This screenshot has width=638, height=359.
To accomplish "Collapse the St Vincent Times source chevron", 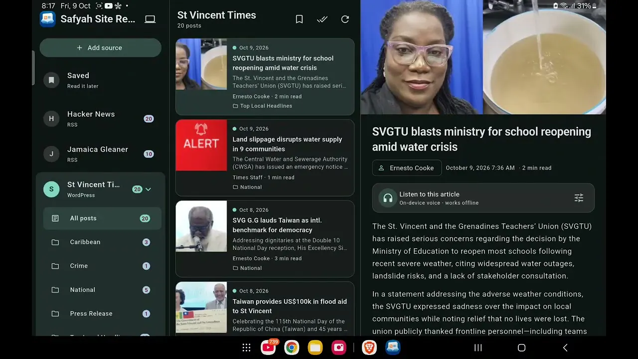I will [148, 189].
